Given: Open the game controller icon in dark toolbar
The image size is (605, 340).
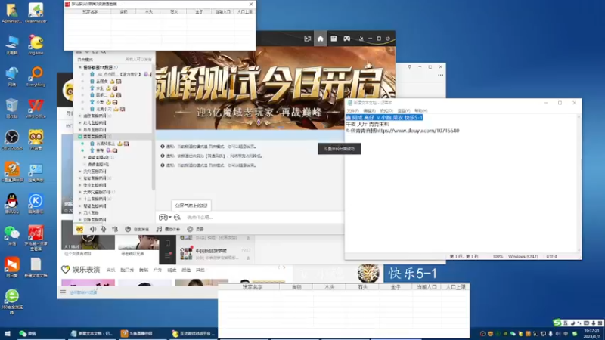Looking at the screenshot, I should [347, 39].
